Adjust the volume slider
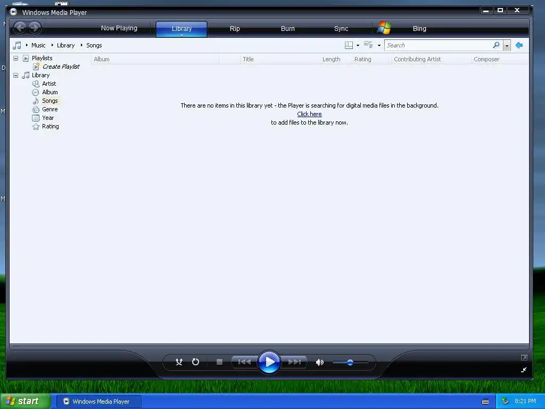Image resolution: width=545 pixels, height=409 pixels. point(350,362)
